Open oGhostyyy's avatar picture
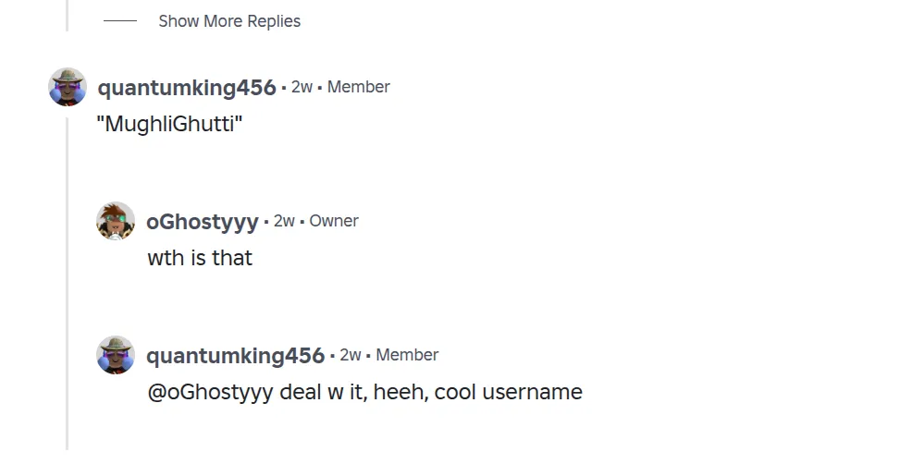This screenshot has width=912, height=464. pos(116,221)
